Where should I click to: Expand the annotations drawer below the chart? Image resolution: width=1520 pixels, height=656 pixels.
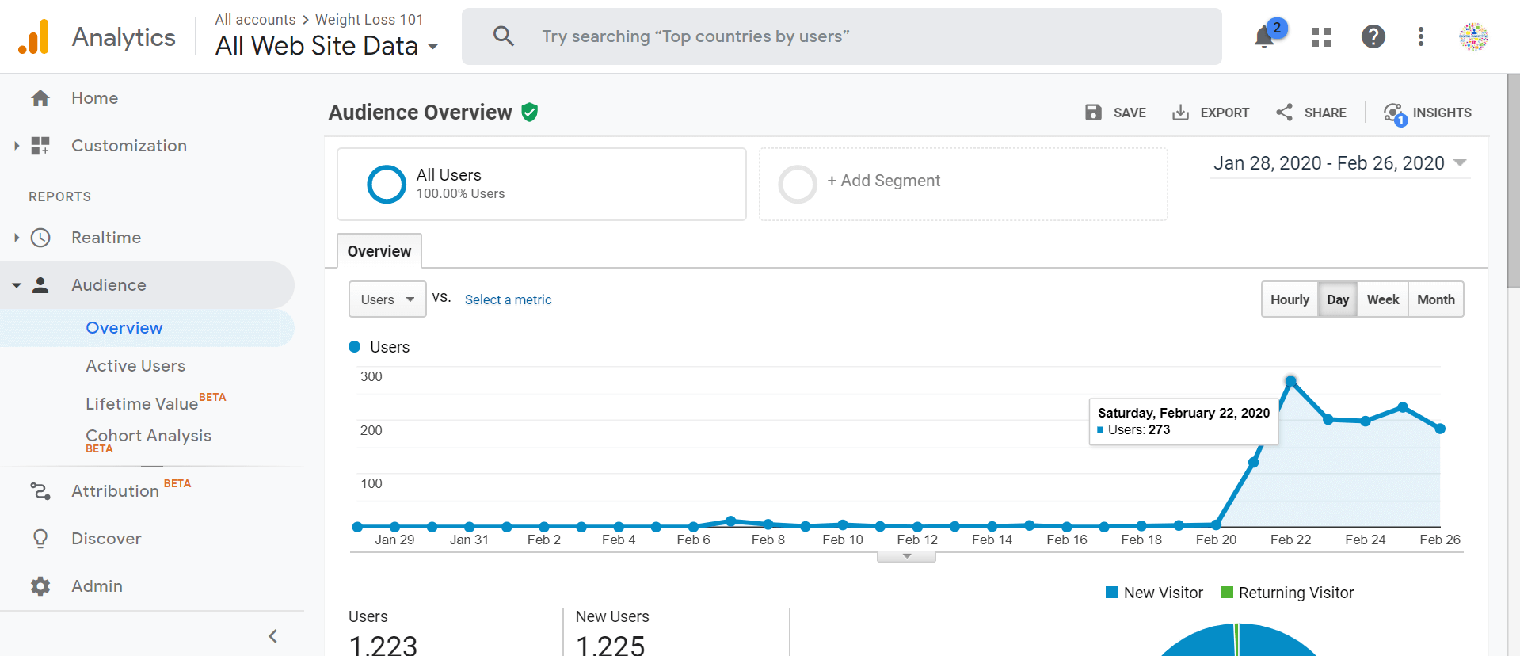point(906,557)
